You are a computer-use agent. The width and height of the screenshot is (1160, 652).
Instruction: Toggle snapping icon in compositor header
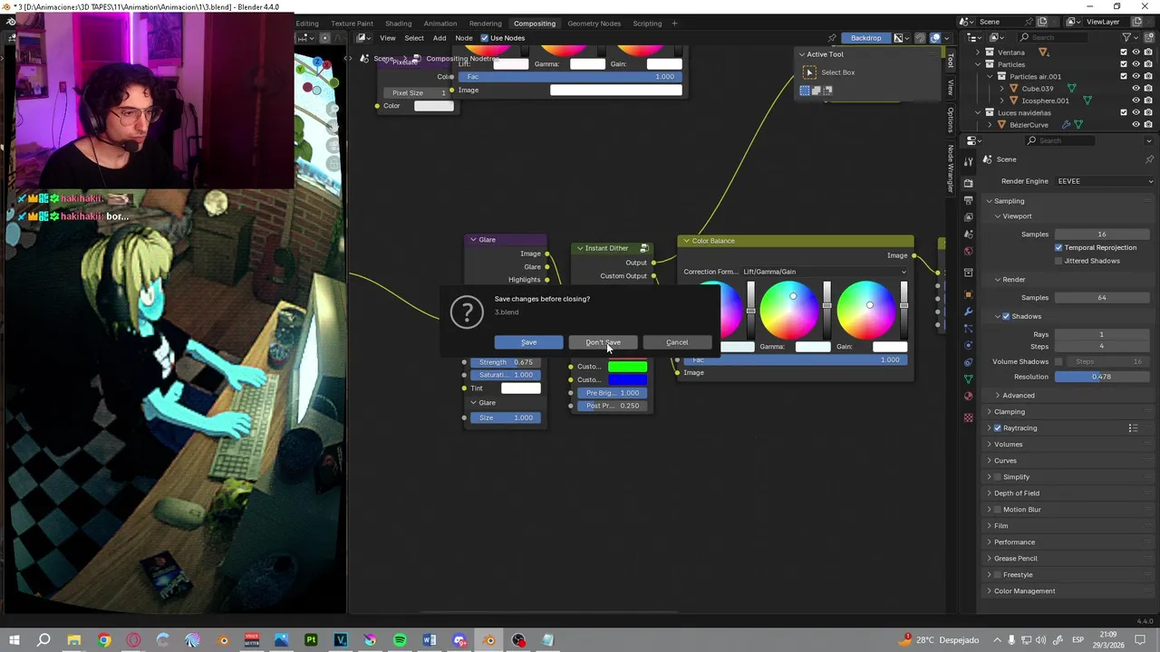click(920, 38)
